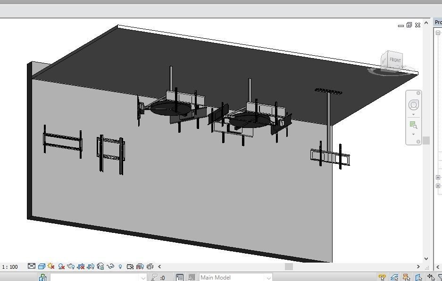The height and width of the screenshot is (281, 442).
Task: Toggle the Sun Path on or off
Action: pos(50,266)
